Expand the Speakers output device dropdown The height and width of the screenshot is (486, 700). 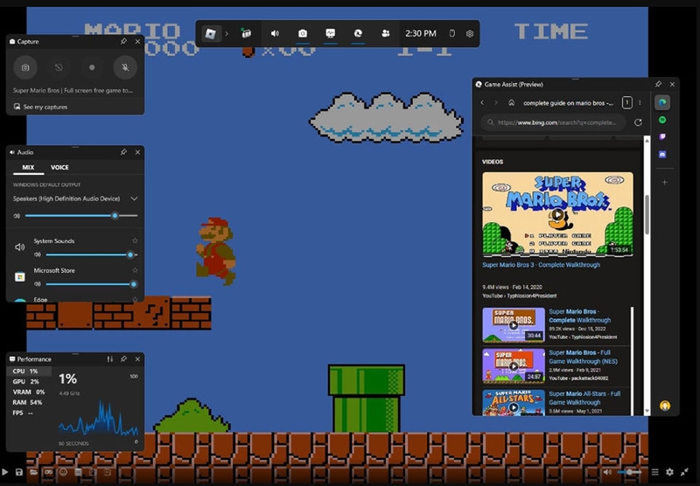[x=134, y=198]
